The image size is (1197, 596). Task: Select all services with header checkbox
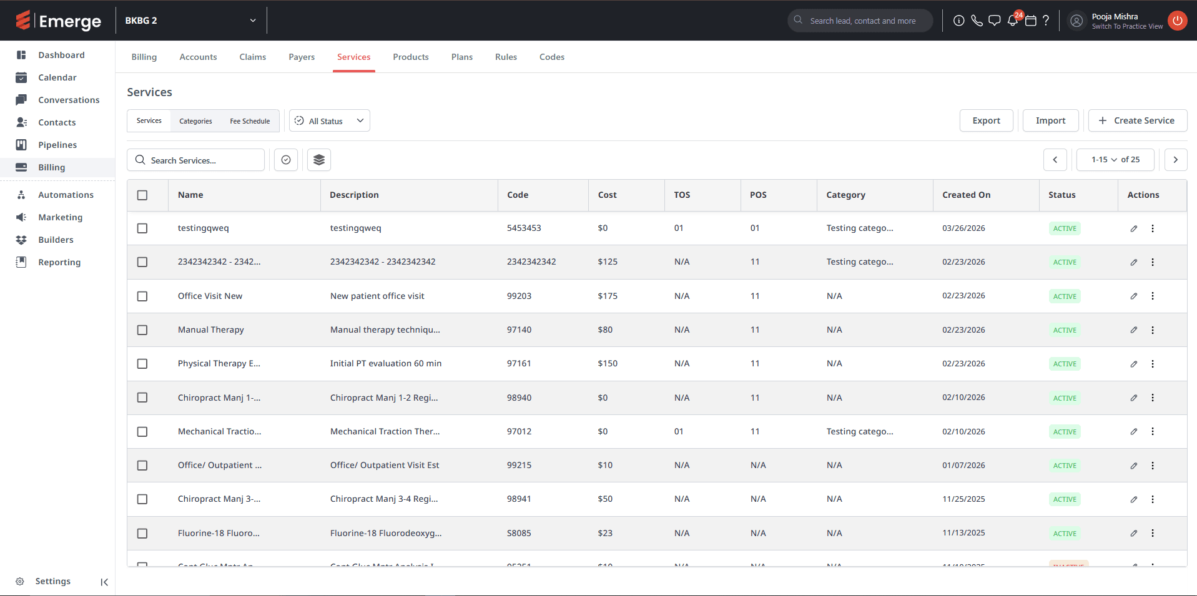(142, 195)
